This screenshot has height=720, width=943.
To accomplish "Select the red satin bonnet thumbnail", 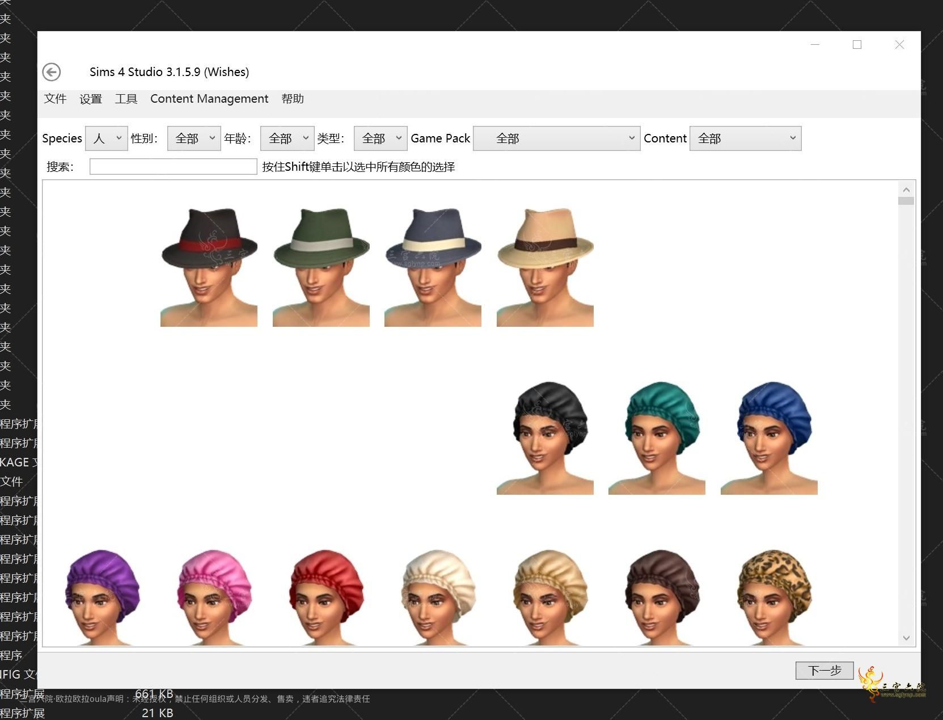I will coord(326,597).
